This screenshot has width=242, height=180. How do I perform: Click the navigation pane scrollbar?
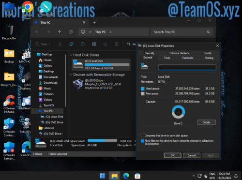click(x=65, y=81)
